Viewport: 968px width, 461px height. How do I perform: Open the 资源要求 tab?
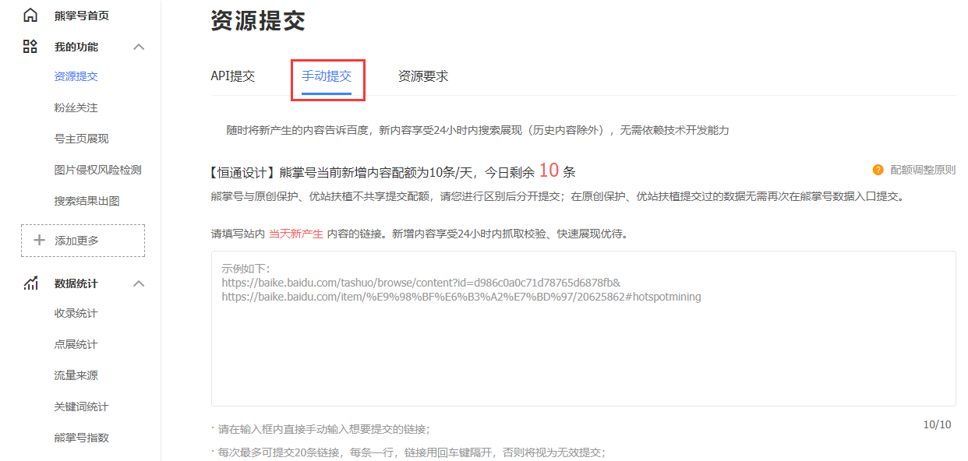coord(422,76)
